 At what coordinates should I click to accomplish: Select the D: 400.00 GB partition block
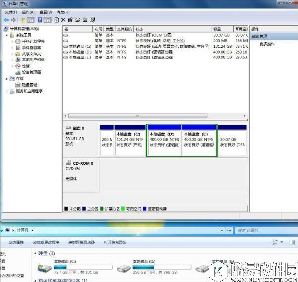tap(165, 141)
